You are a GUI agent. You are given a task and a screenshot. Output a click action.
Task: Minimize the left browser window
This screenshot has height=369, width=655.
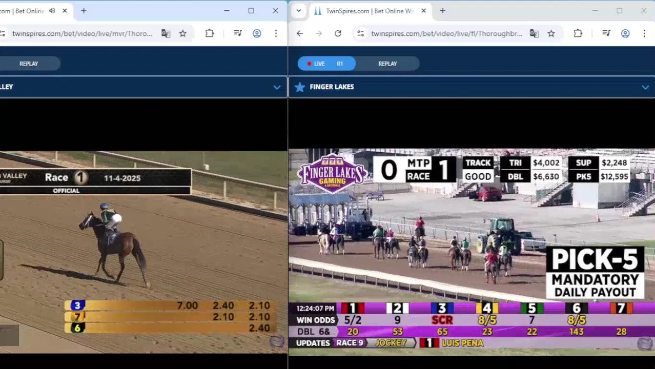pos(227,11)
